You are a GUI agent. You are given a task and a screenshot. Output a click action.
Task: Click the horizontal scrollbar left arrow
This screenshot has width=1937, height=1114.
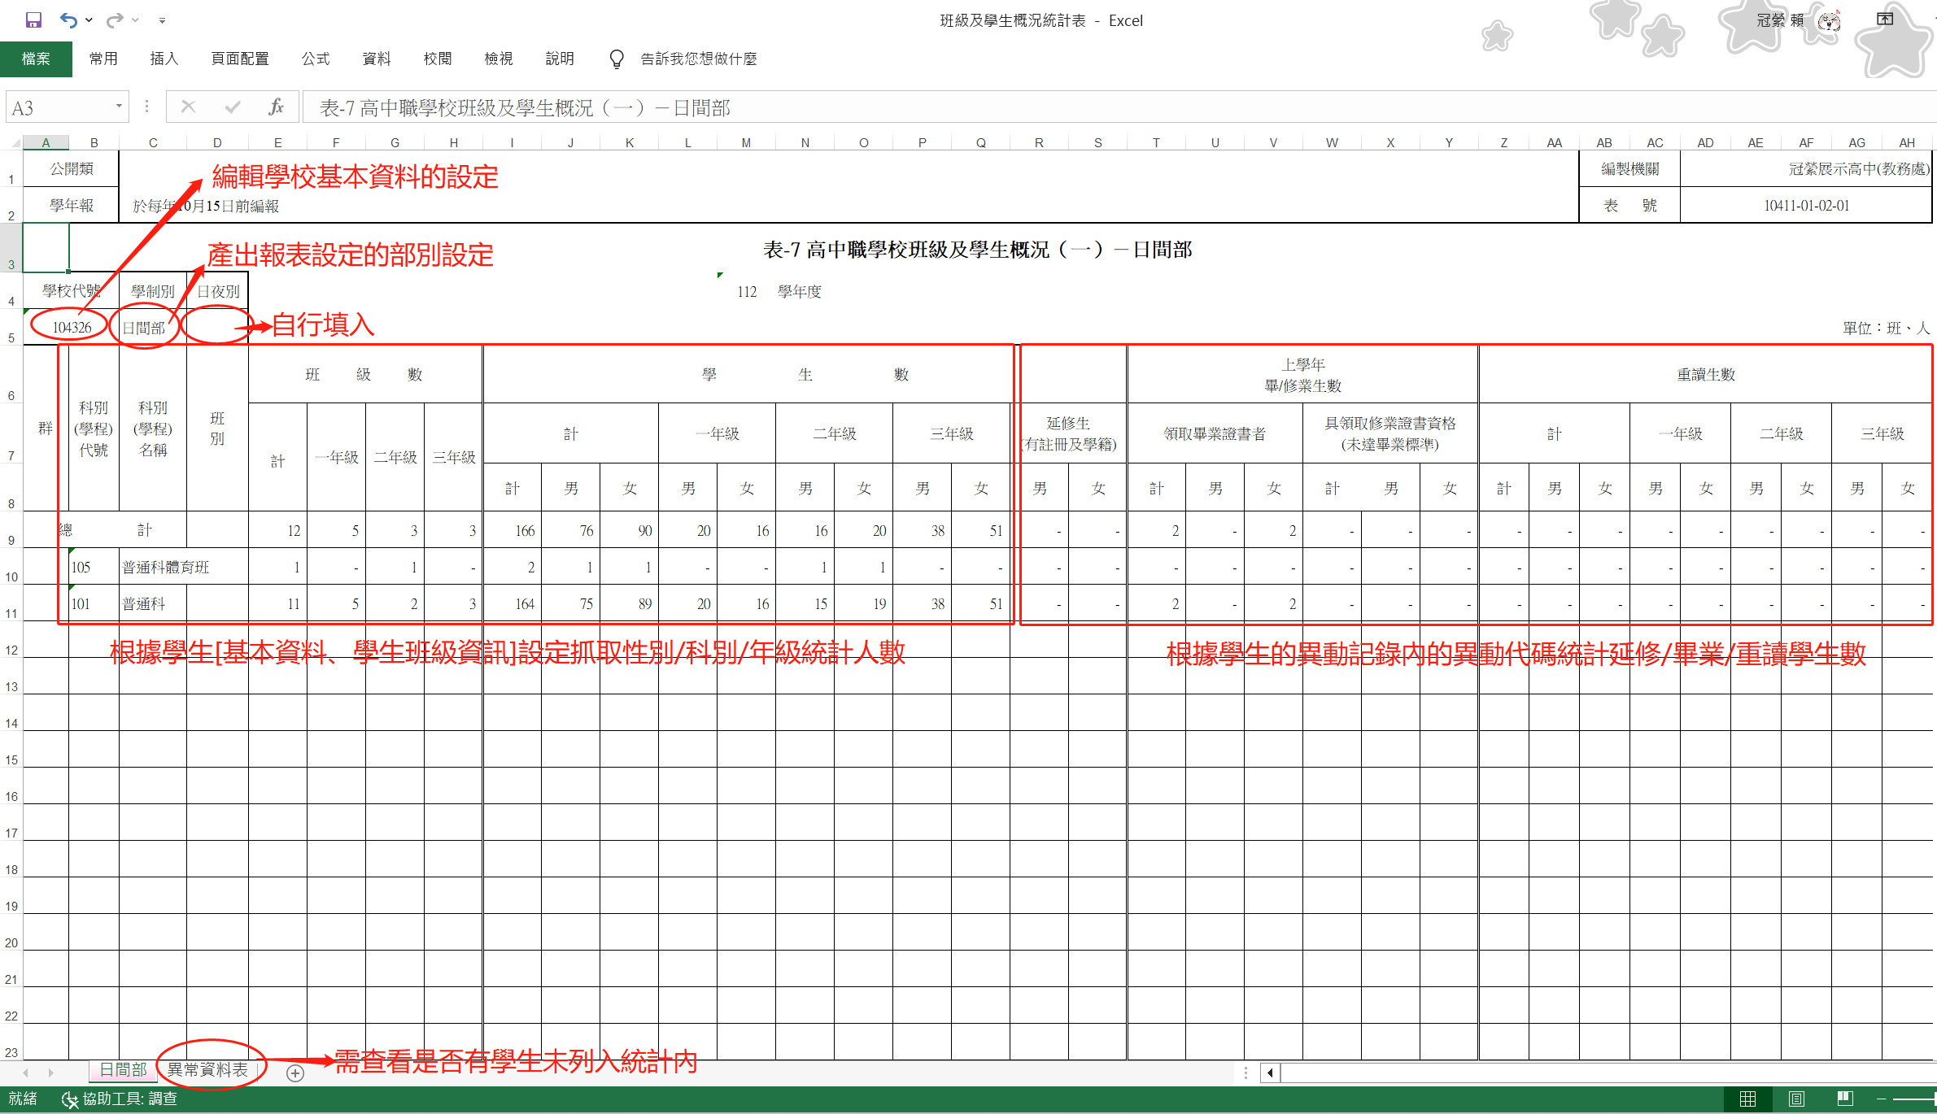tap(1271, 1073)
